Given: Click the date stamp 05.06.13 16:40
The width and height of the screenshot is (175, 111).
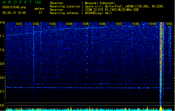Looking at the screenshot, I should (x=14, y=13).
